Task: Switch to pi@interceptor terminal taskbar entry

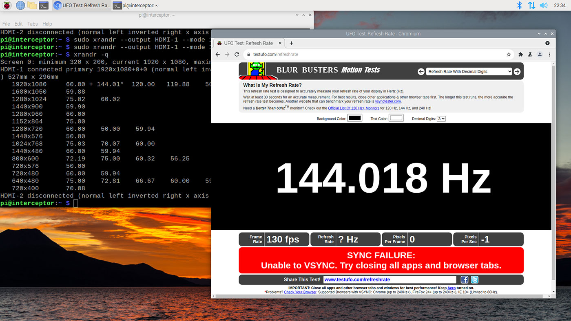Action: pyautogui.click(x=136, y=5)
